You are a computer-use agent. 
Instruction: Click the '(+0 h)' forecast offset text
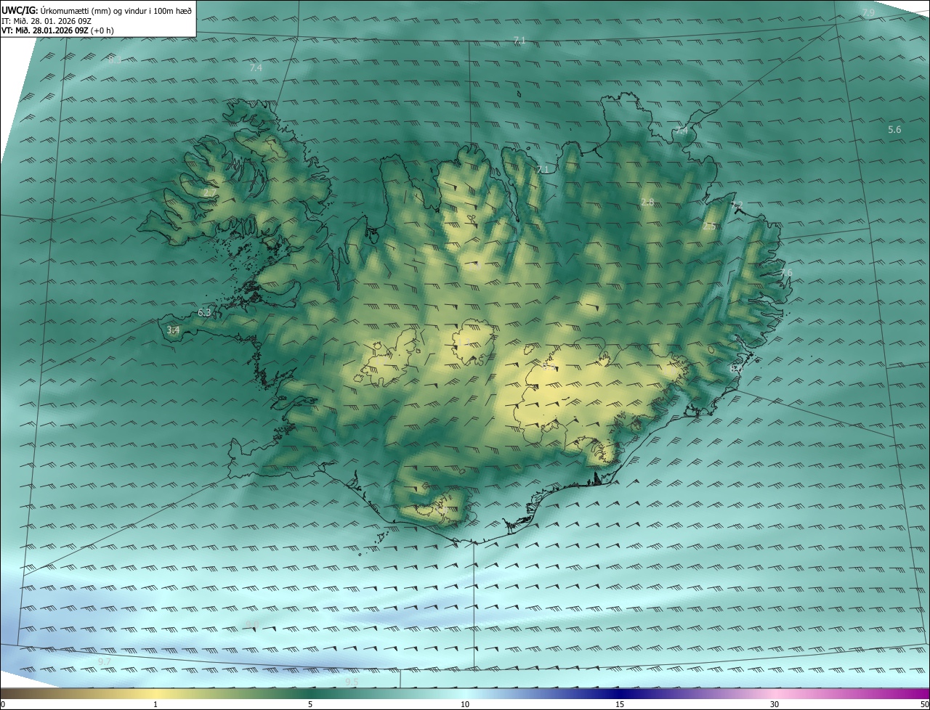click(x=102, y=30)
